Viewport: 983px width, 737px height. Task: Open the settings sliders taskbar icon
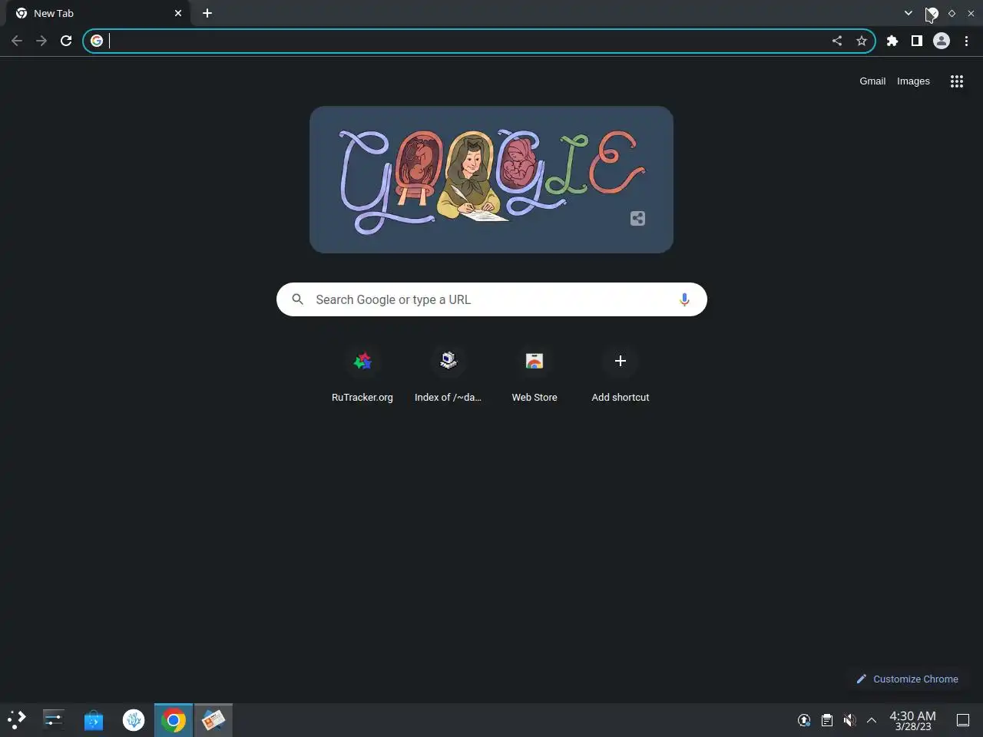coord(53,719)
